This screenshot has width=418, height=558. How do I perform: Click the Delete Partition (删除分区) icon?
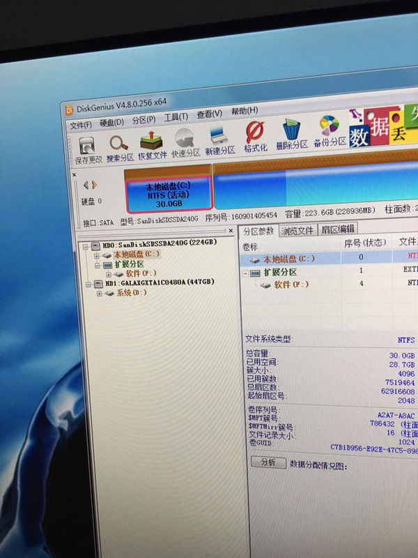(292, 134)
